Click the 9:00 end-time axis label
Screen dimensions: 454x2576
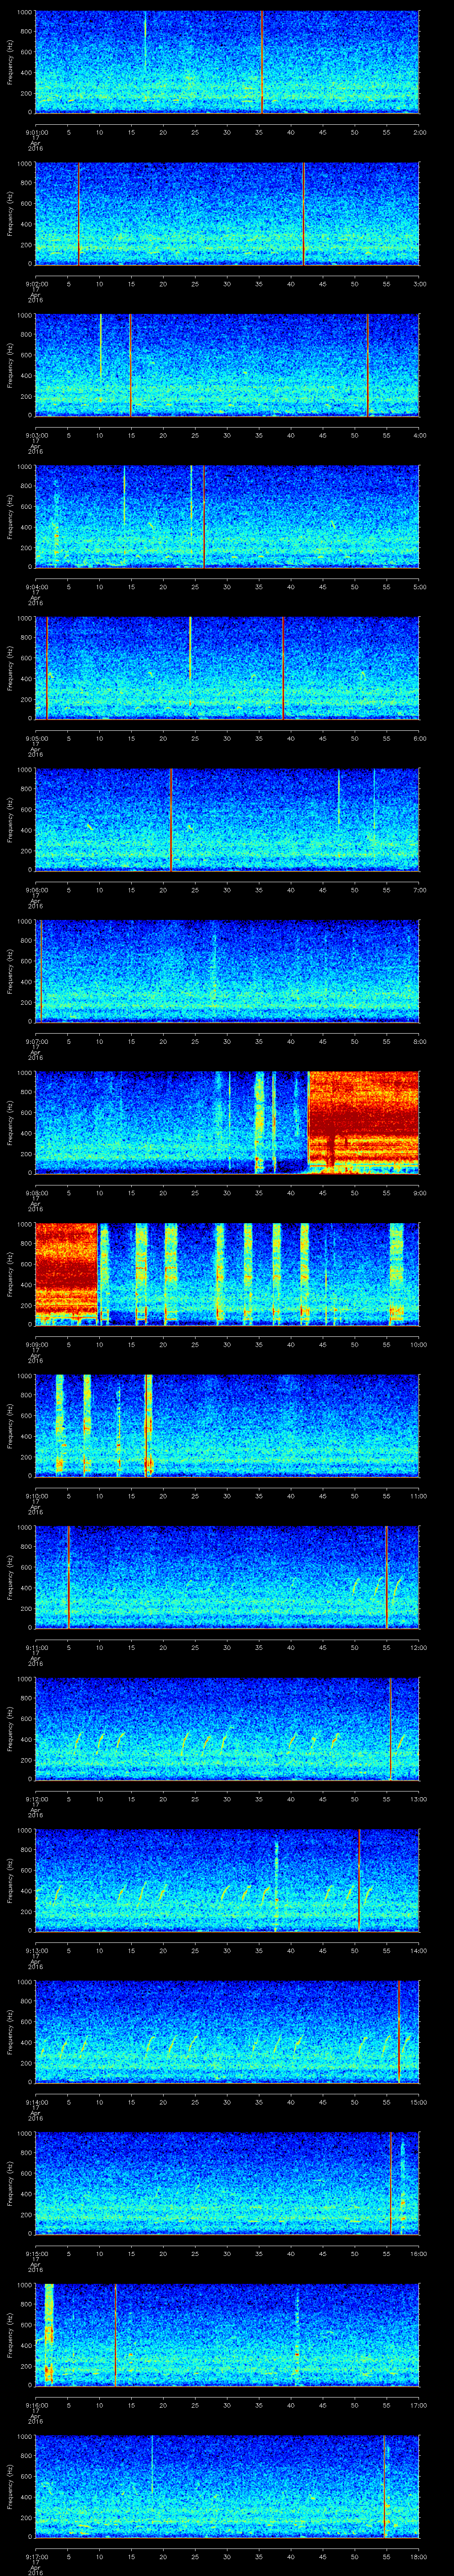[419, 1193]
